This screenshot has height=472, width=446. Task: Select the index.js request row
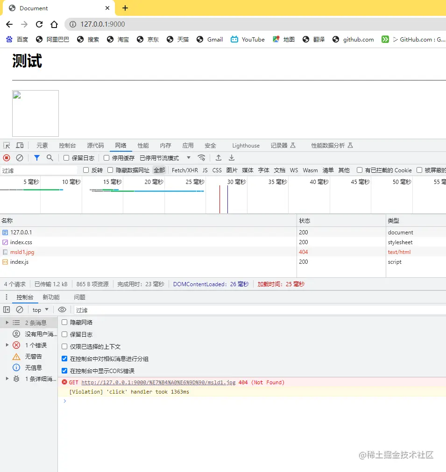223,262
